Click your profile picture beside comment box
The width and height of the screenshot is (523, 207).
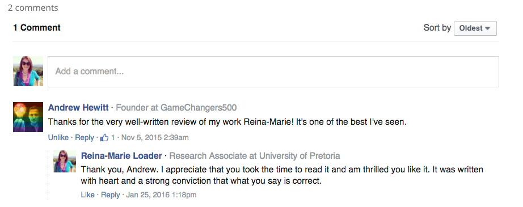pos(28,71)
